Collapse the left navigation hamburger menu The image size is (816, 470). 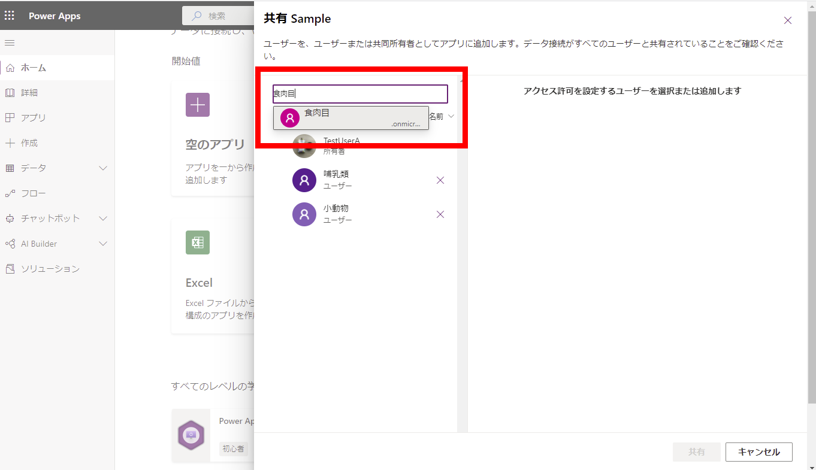[x=10, y=43]
